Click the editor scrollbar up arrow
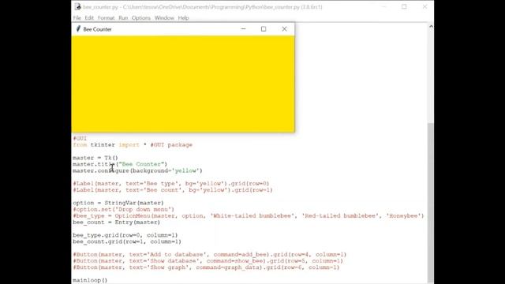505x284 pixels. coord(431,27)
